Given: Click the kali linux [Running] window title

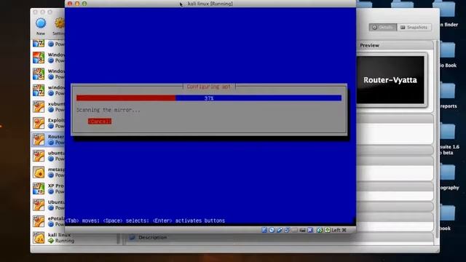Looking at the screenshot, I should pyautogui.click(x=210, y=4).
